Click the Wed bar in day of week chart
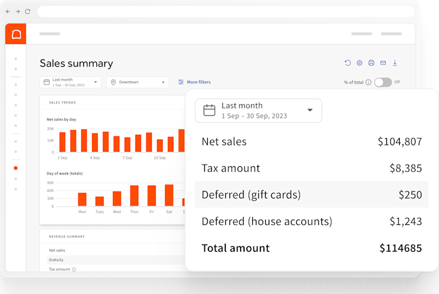Viewport: 439px width, 294px height. pyautogui.click(x=117, y=199)
